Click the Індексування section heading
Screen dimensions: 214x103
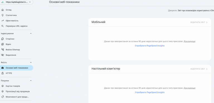click(x=7, y=33)
